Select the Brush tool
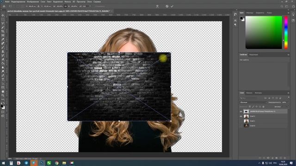The image size is (296, 166). [x=3, y=47]
